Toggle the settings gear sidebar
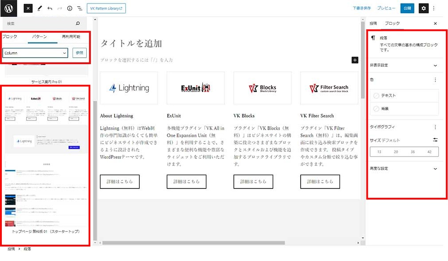 point(424,8)
